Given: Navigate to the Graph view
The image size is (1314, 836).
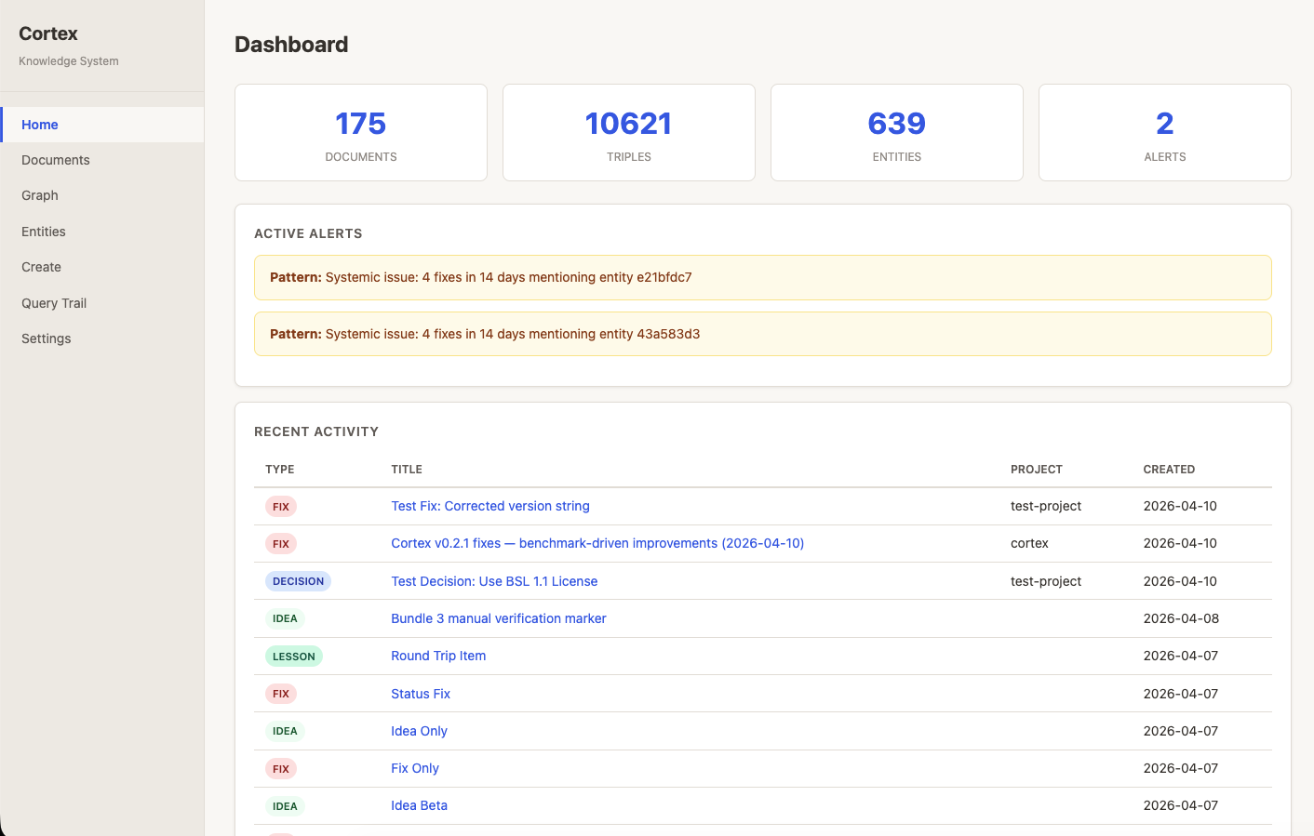Looking at the screenshot, I should click(39, 195).
